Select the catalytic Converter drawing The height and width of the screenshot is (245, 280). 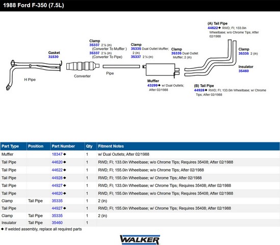83,66
